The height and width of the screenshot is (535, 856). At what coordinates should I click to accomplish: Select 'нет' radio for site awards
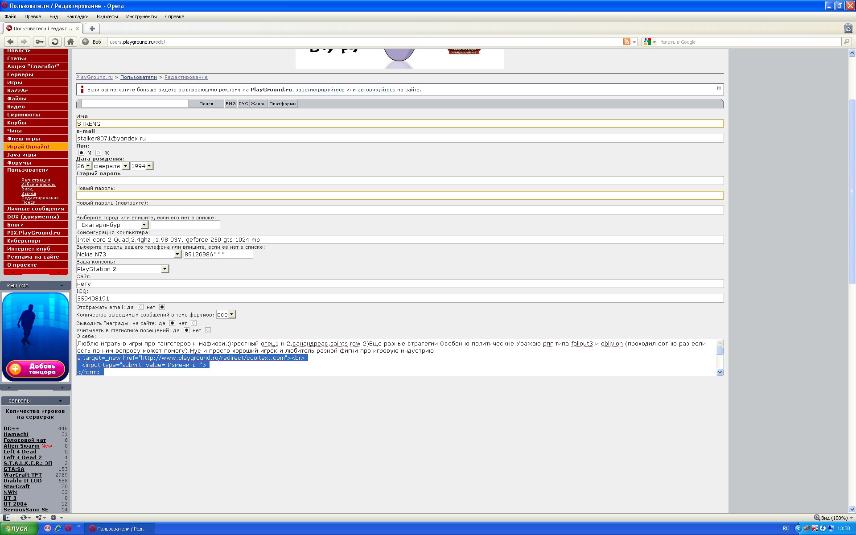tap(193, 323)
